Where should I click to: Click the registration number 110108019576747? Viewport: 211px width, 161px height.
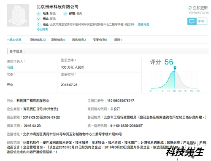tap(121, 101)
